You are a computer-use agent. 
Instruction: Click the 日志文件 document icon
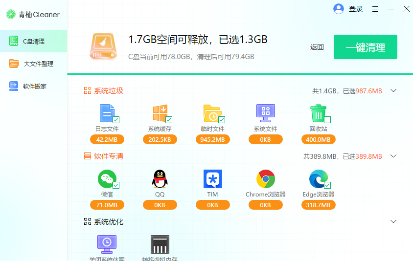[x=107, y=113]
